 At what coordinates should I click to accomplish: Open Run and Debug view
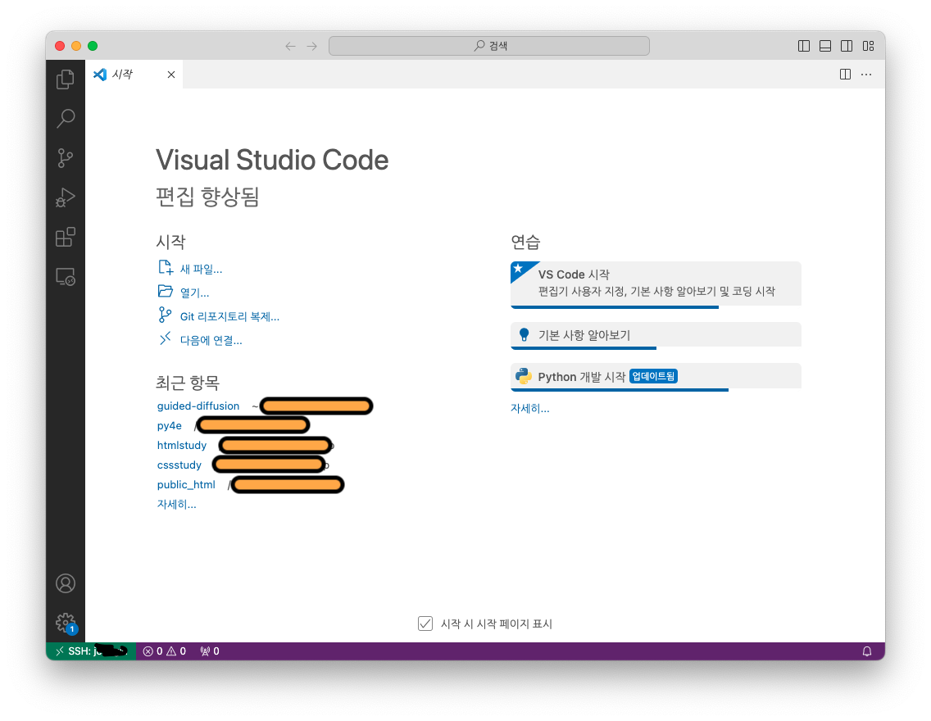pyautogui.click(x=66, y=197)
